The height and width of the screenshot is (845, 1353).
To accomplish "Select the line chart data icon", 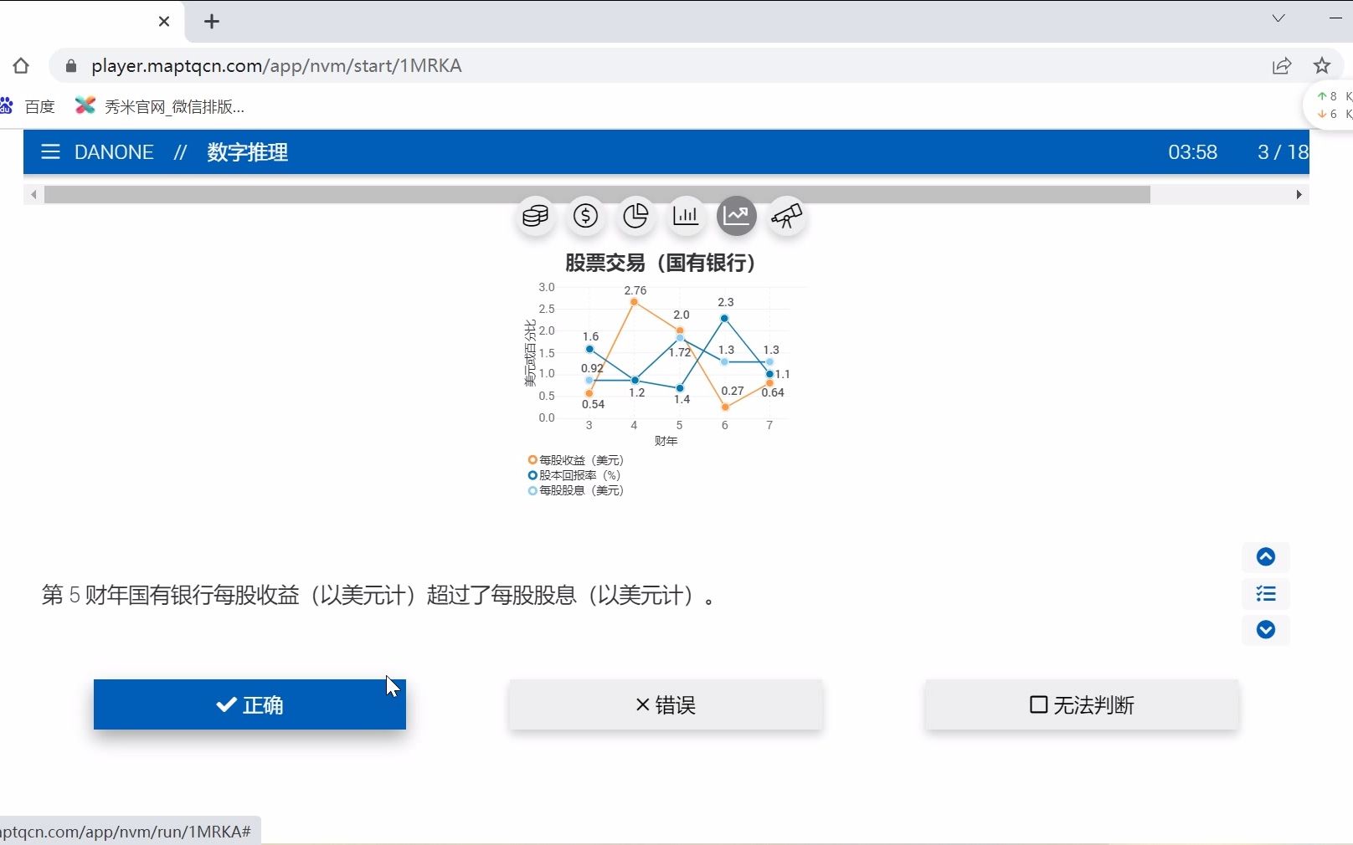I will (736, 217).
